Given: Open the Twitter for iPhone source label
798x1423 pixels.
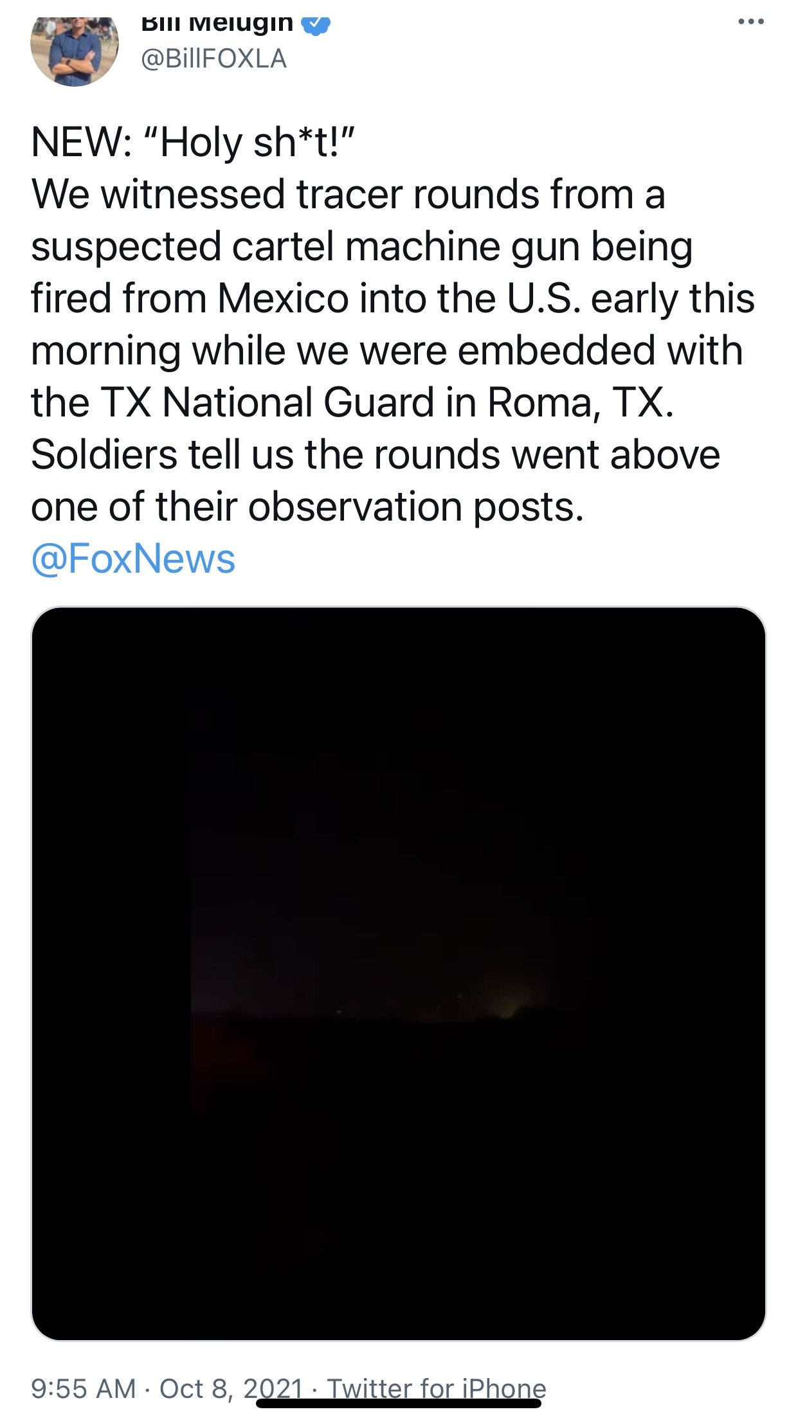Looking at the screenshot, I should tap(437, 1387).
